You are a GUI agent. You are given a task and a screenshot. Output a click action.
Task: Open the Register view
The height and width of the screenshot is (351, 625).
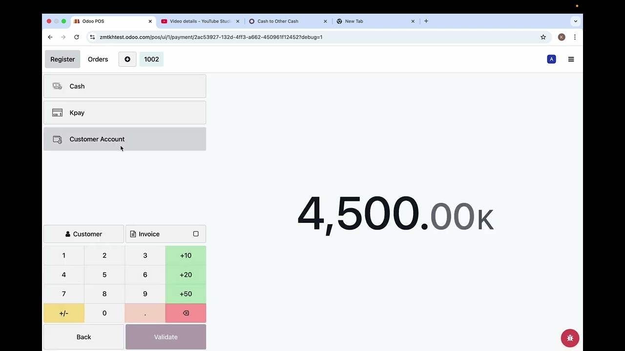click(62, 59)
